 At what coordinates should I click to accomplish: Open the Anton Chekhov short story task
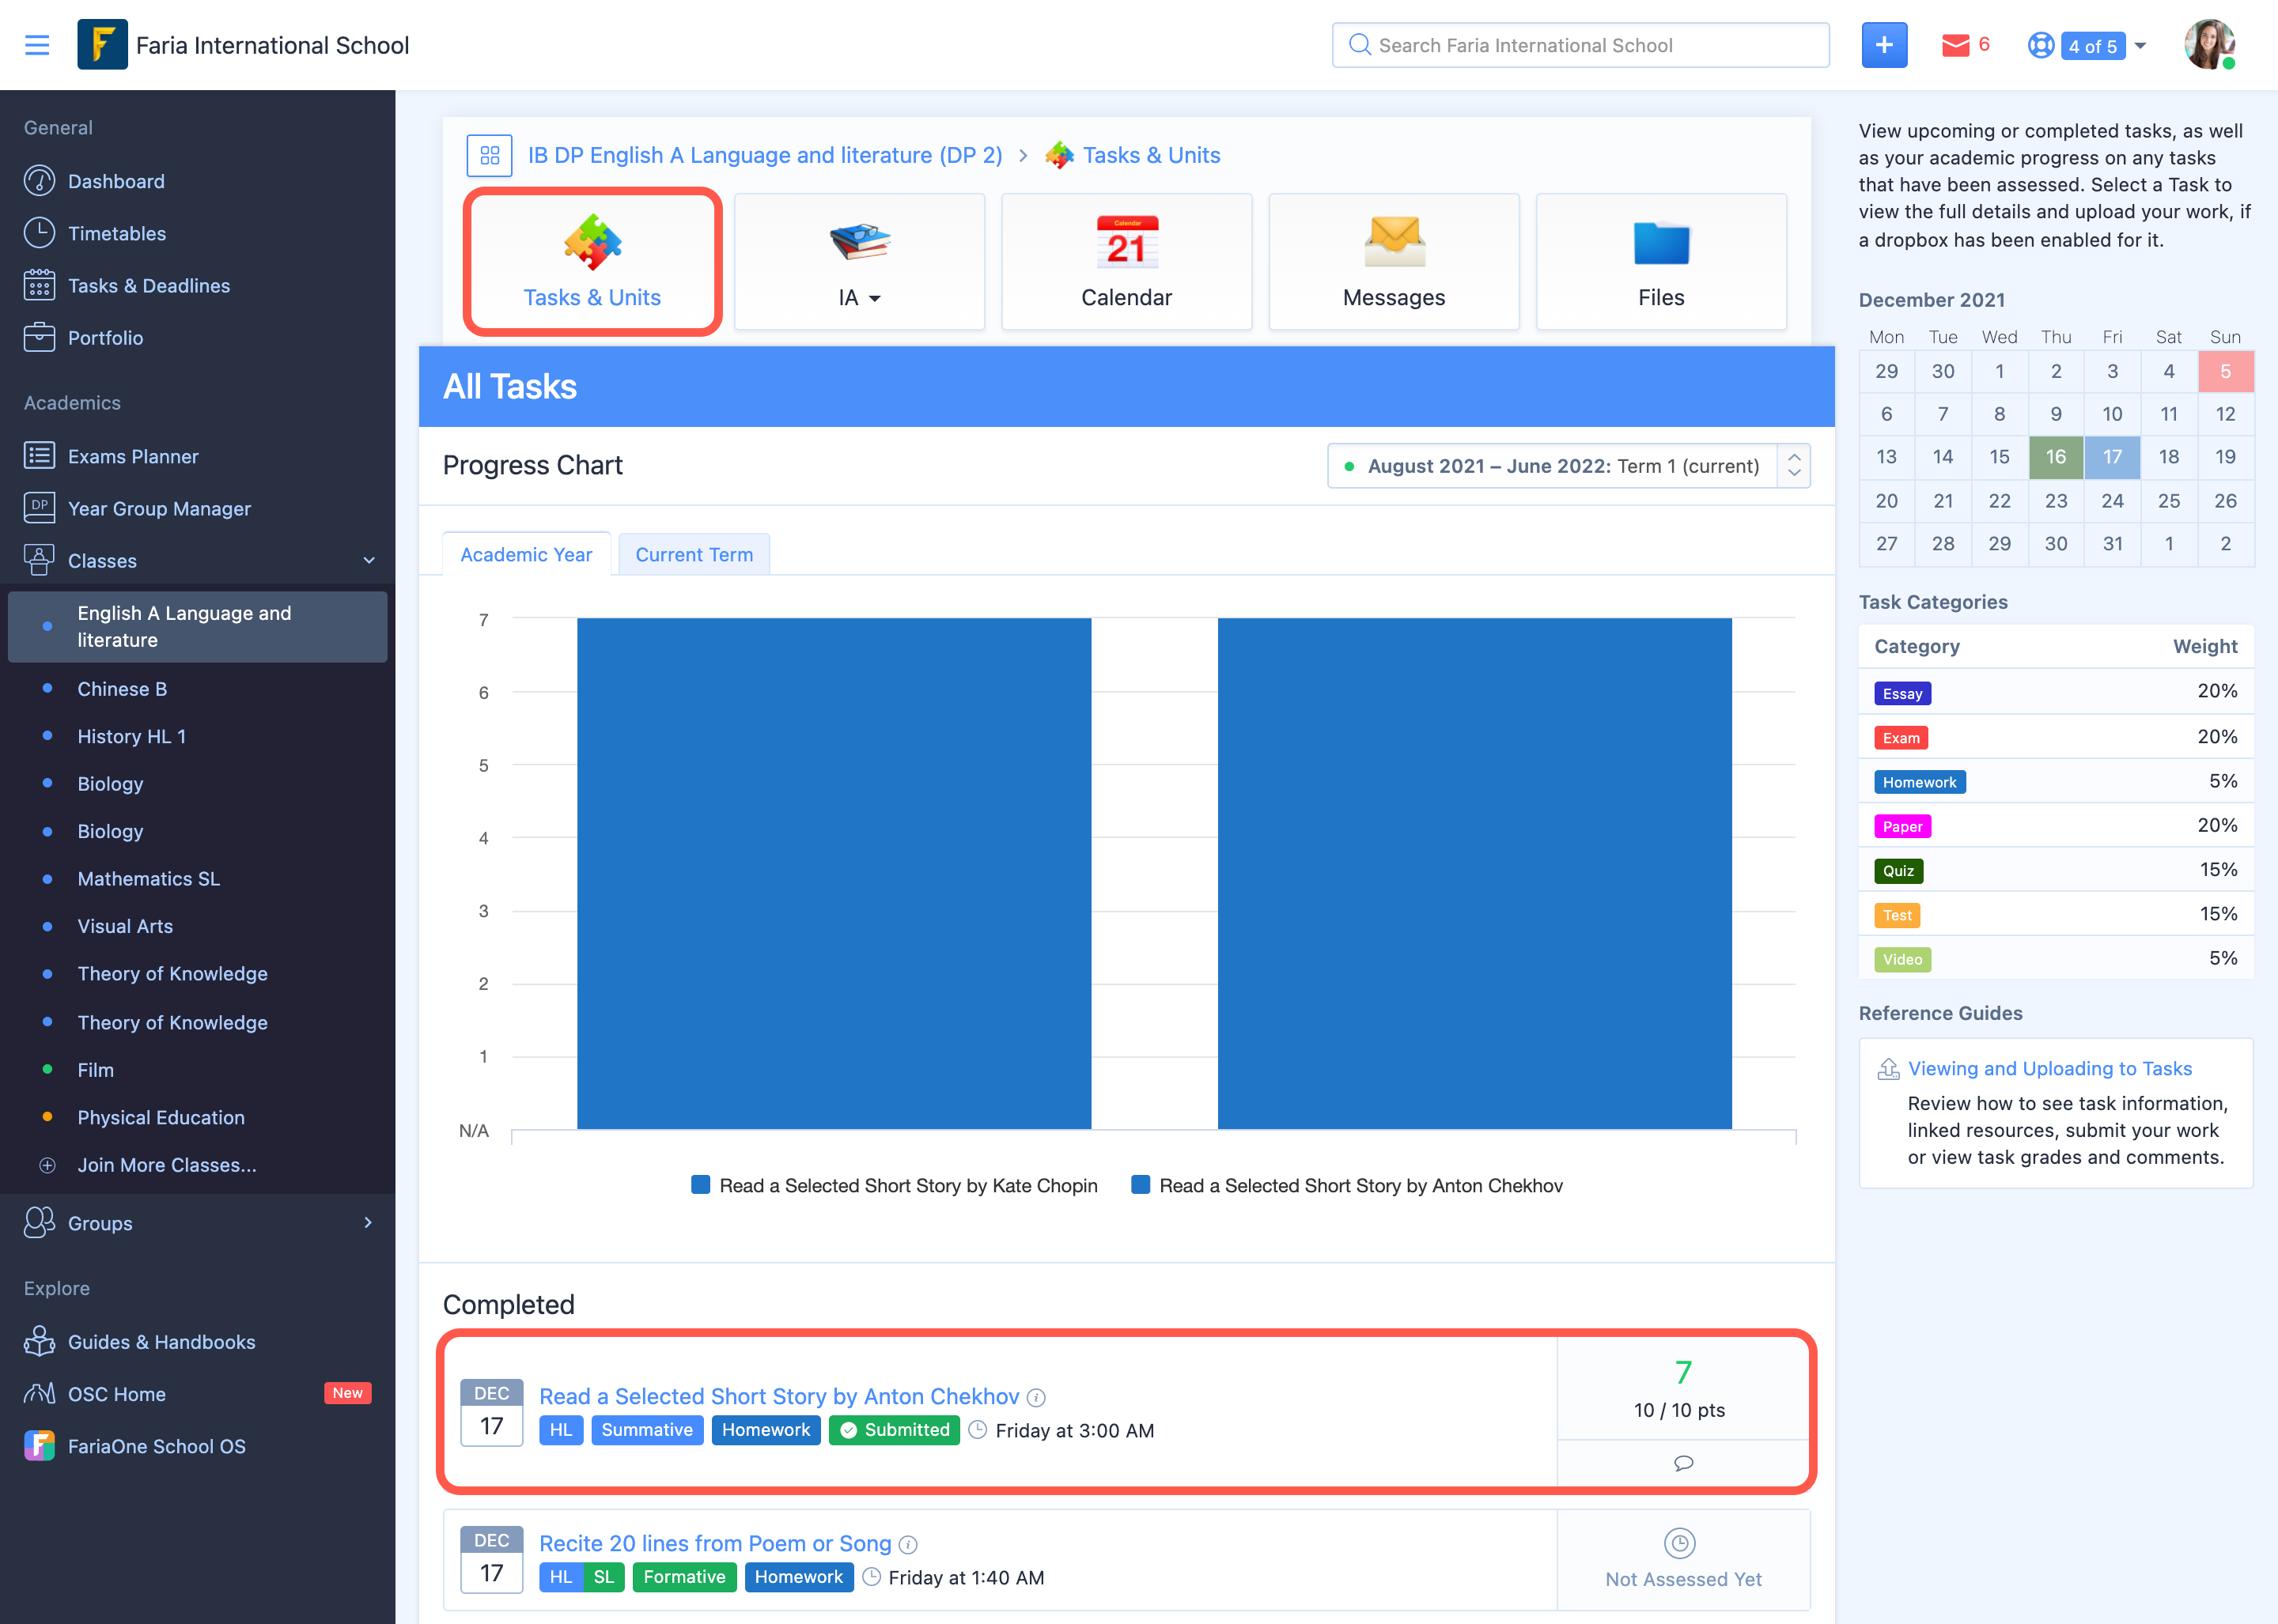tap(779, 1396)
